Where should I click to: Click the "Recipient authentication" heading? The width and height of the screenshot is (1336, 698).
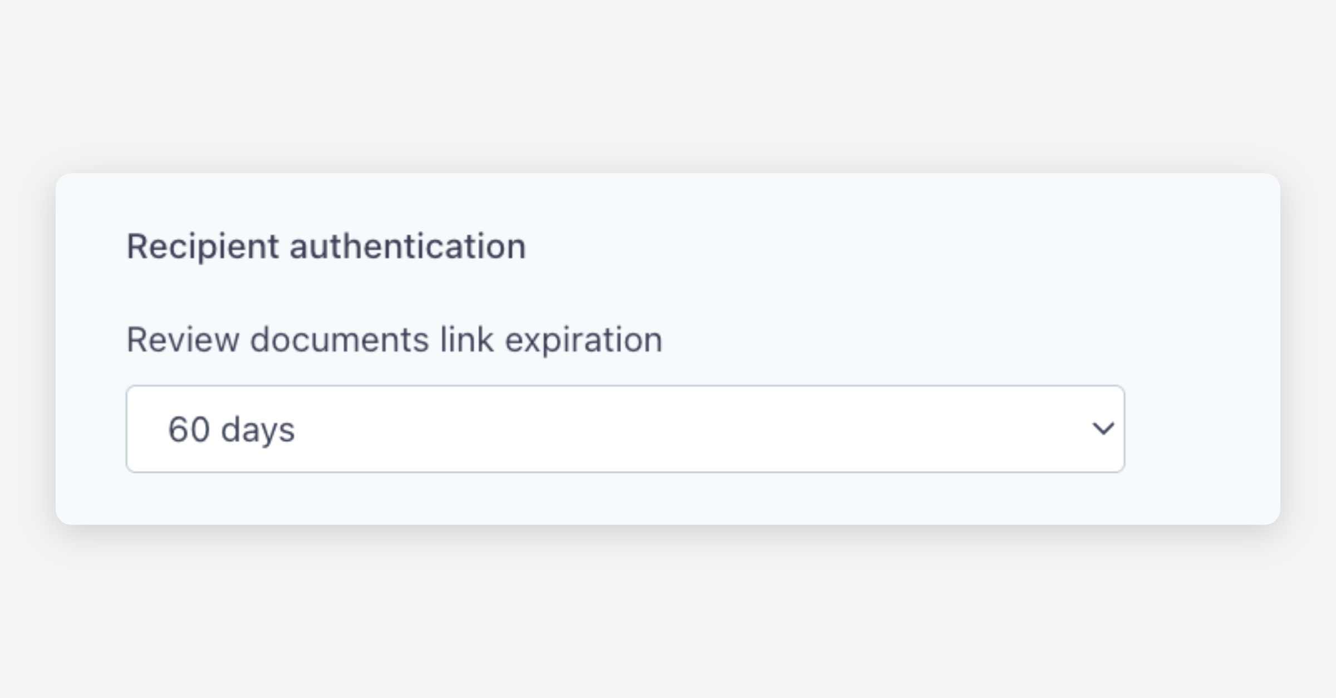326,246
